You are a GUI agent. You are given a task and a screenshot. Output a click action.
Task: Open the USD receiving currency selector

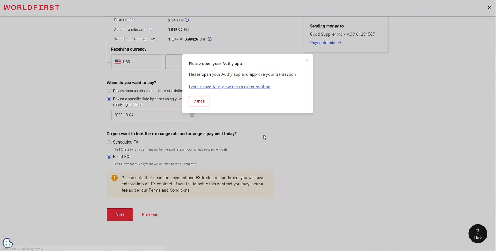[x=137, y=62]
